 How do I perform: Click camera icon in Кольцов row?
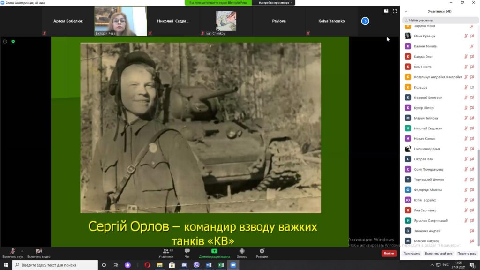pyautogui.click(x=472, y=87)
